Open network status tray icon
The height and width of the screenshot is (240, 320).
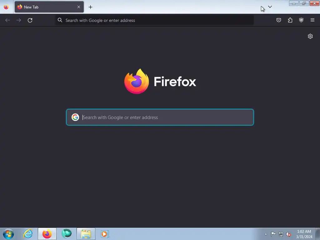(281, 234)
